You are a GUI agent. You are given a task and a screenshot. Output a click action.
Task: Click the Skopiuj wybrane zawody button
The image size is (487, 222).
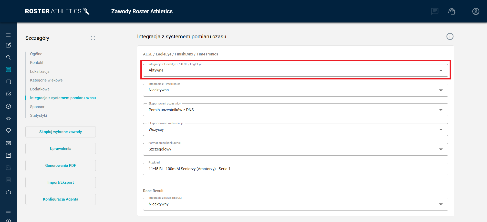coord(60,132)
